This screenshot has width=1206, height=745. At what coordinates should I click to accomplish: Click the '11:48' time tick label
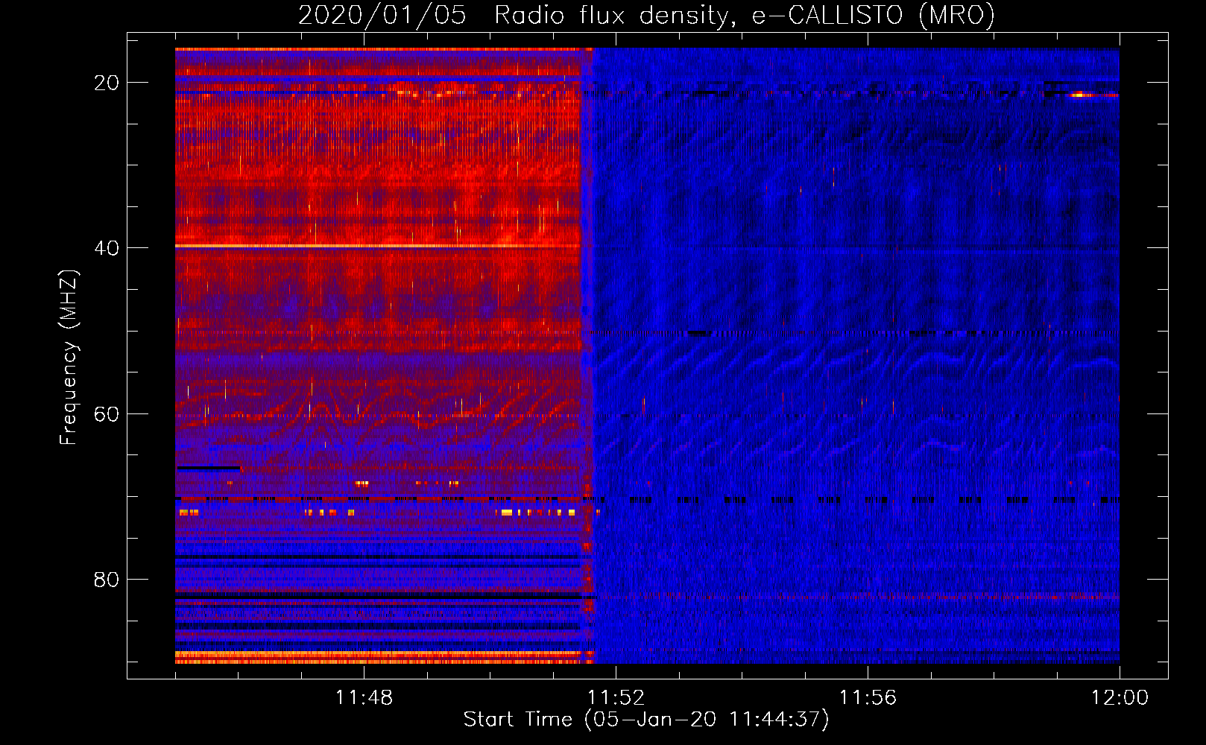[364, 698]
